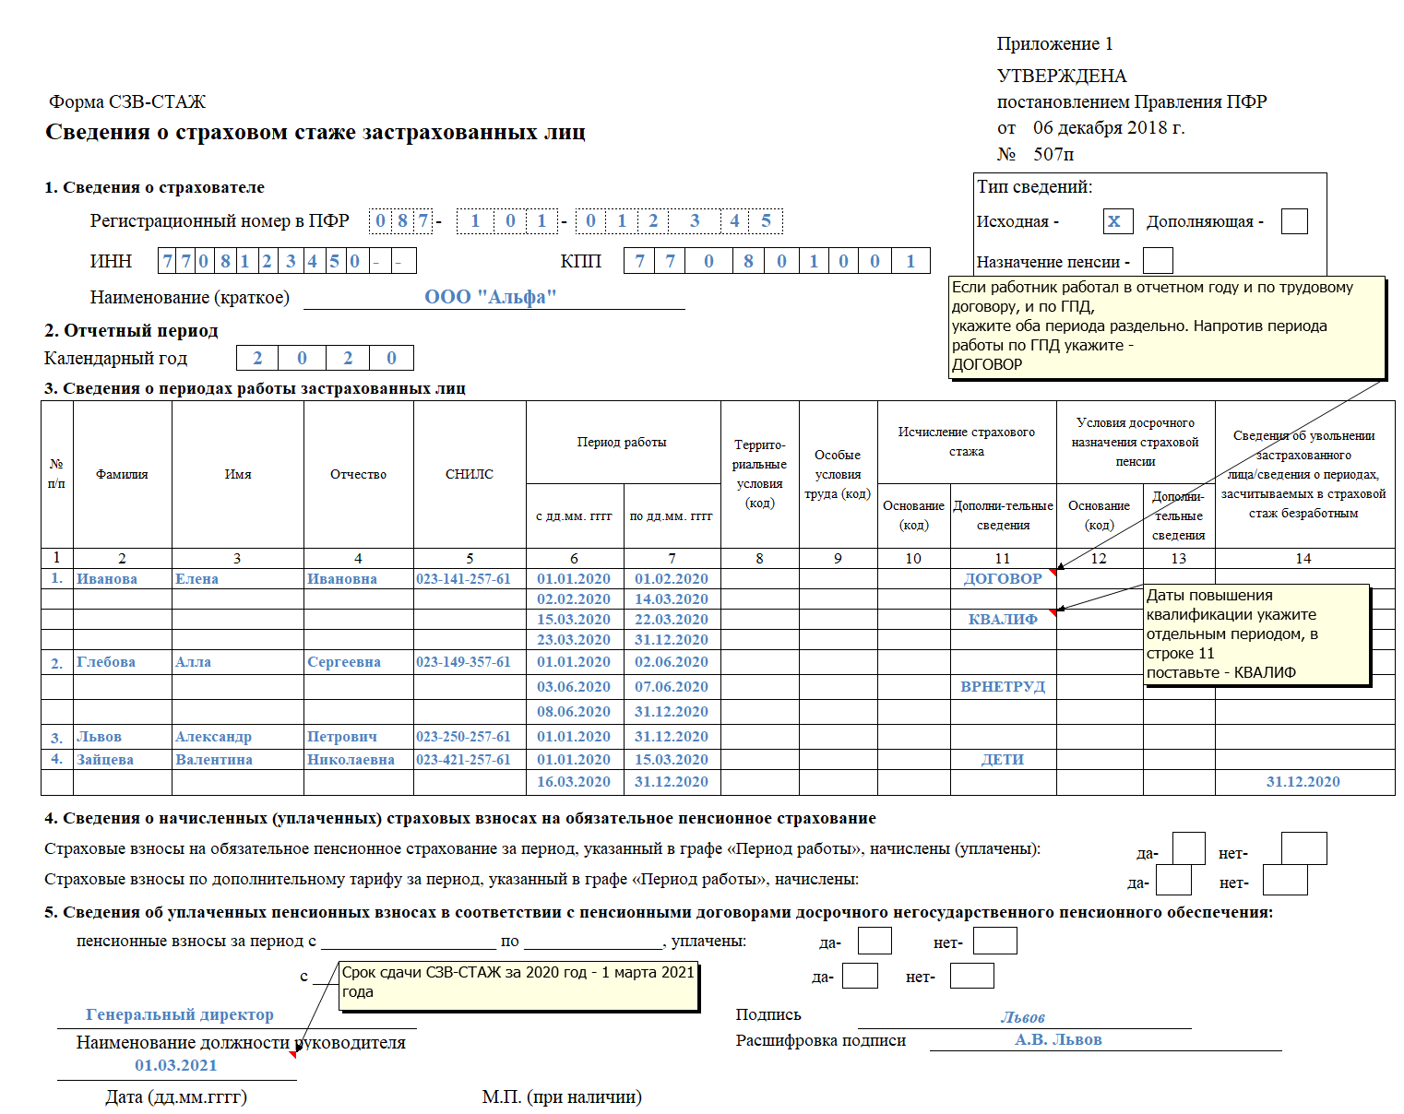Select the calendar year 2020 field
This screenshot has height=1114, width=1404.
(x=325, y=358)
